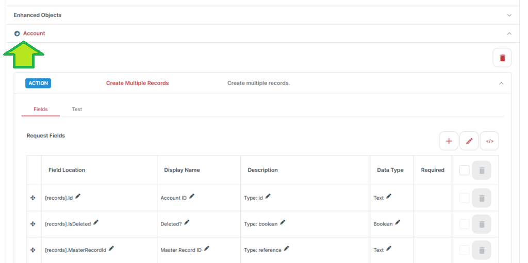
Task: Collapse the Create Multiple Records action
Action: coord(501,83)
